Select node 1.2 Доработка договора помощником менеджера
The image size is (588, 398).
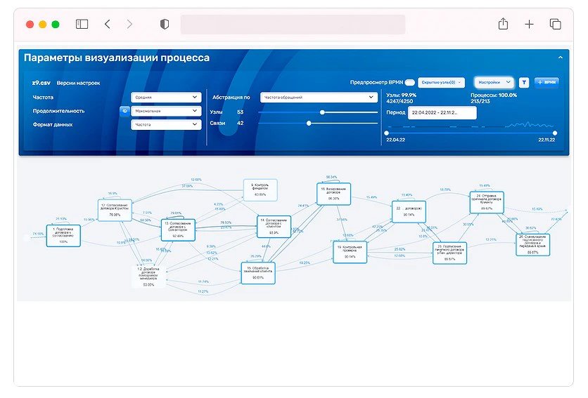tap(148, 277)
